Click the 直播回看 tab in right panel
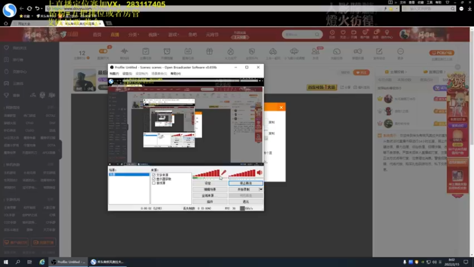Screen dimensions: 474x267 [435, 72]
